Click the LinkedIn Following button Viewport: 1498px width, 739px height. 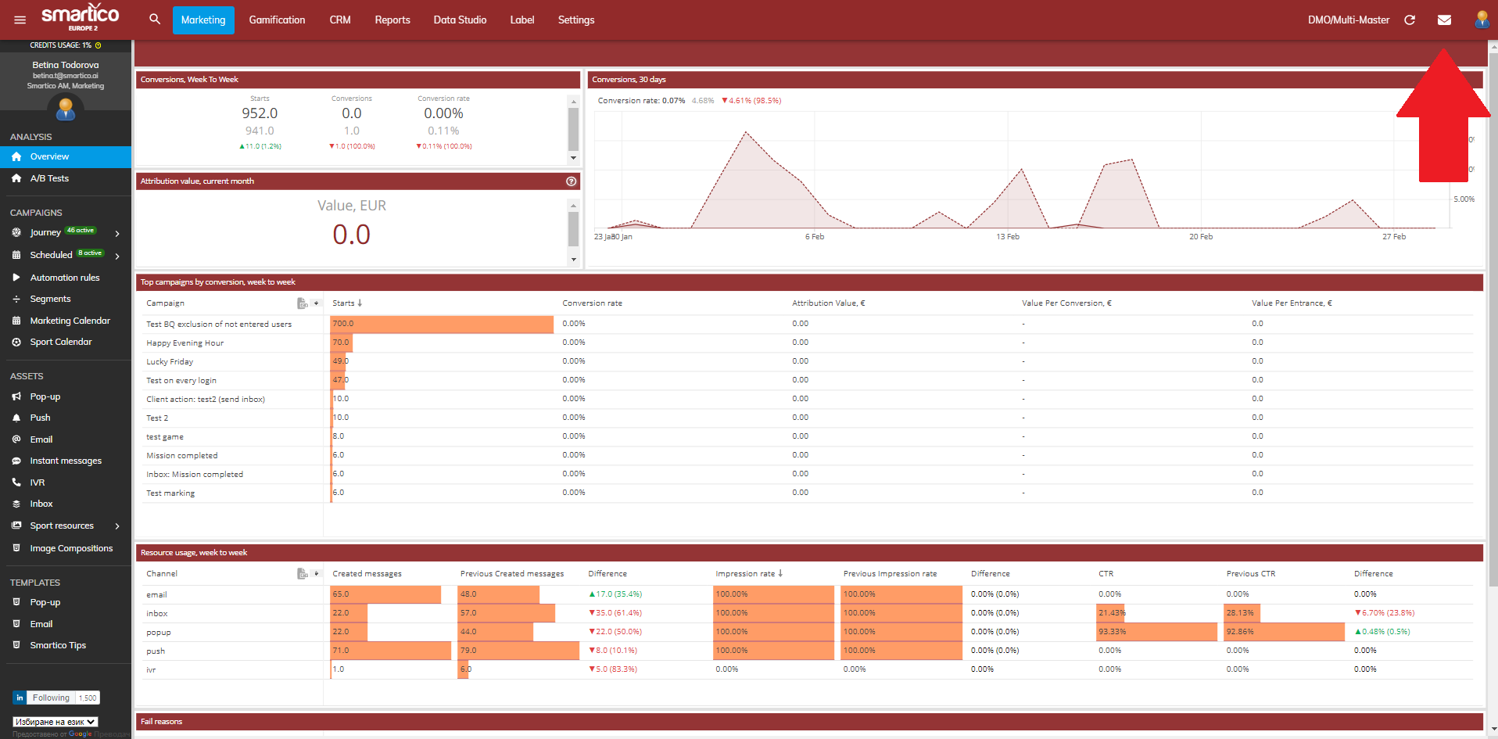coord(51,698)
